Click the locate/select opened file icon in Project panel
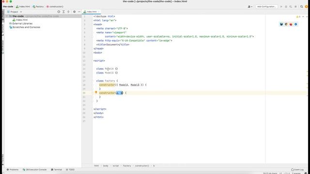 (x=59, y=12)
